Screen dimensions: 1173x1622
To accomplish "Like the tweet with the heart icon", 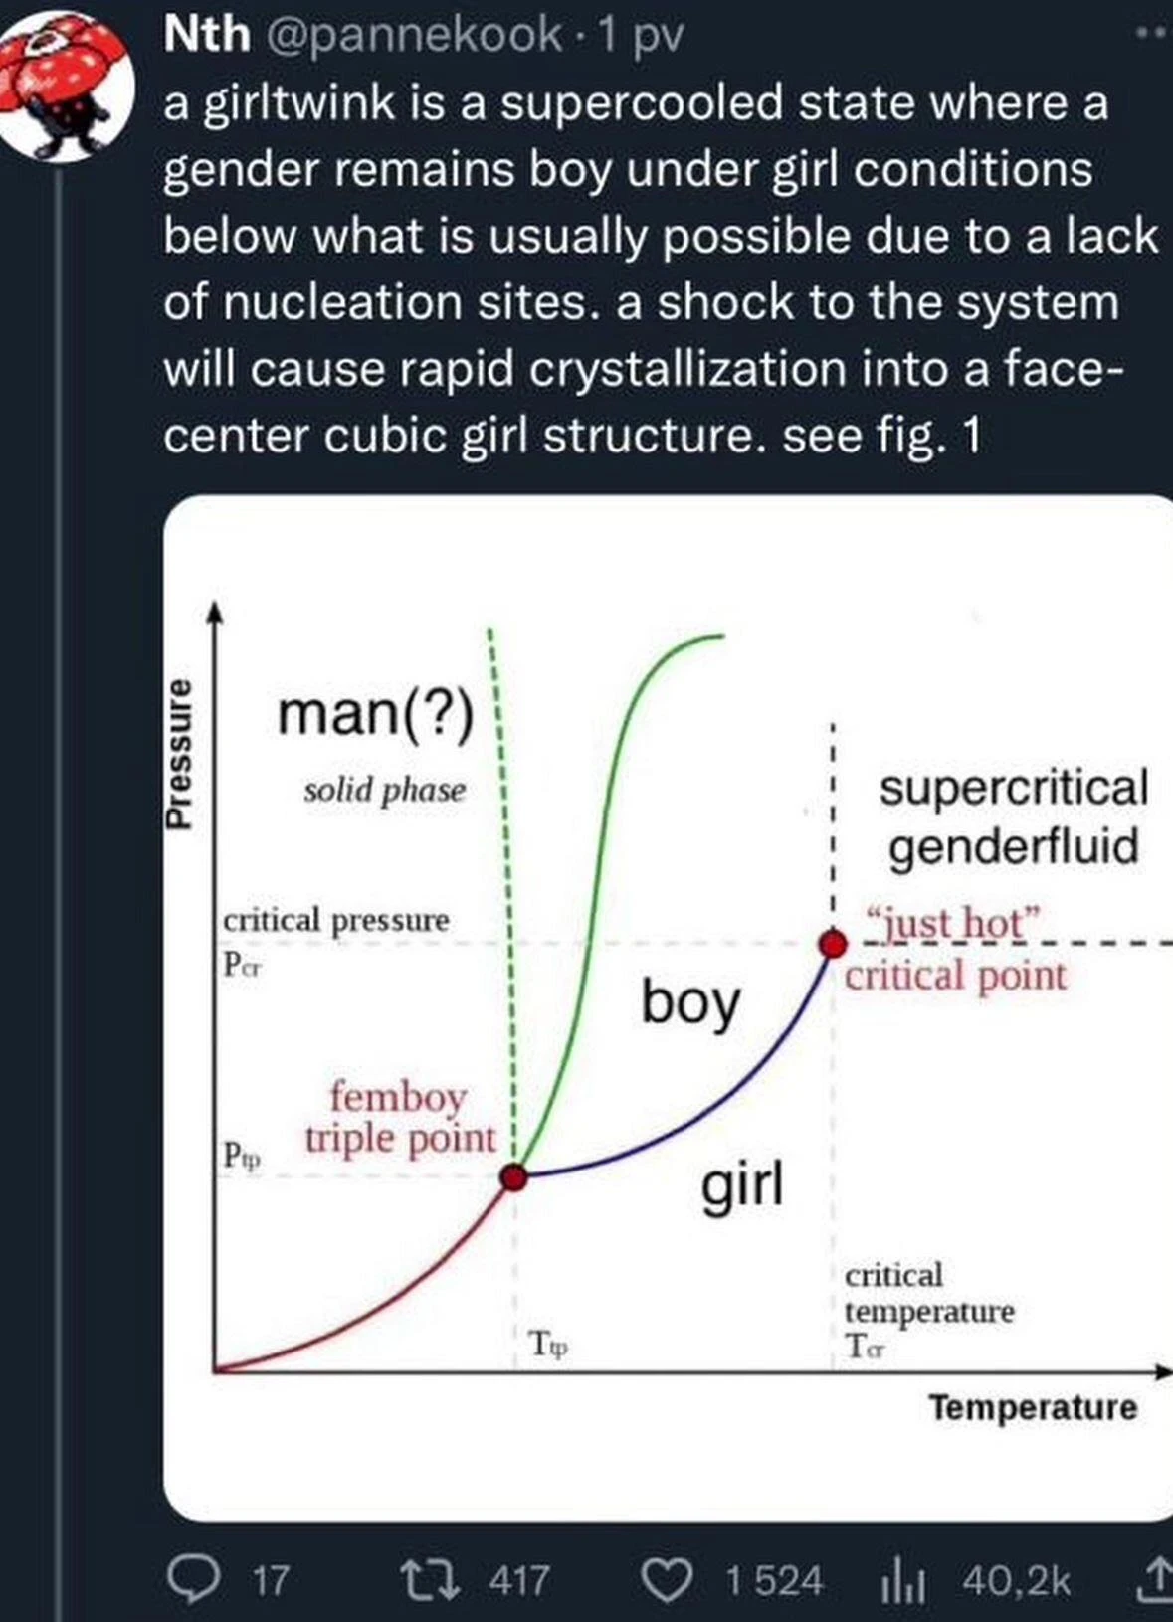I will tap(671, 1578).
